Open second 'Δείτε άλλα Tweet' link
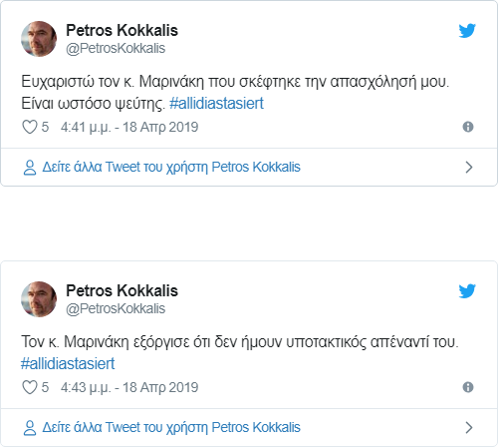This screenshot has width=498, height=448. pos(171,427)
